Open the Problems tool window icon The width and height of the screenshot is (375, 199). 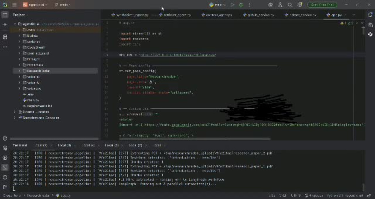[5, 177]
